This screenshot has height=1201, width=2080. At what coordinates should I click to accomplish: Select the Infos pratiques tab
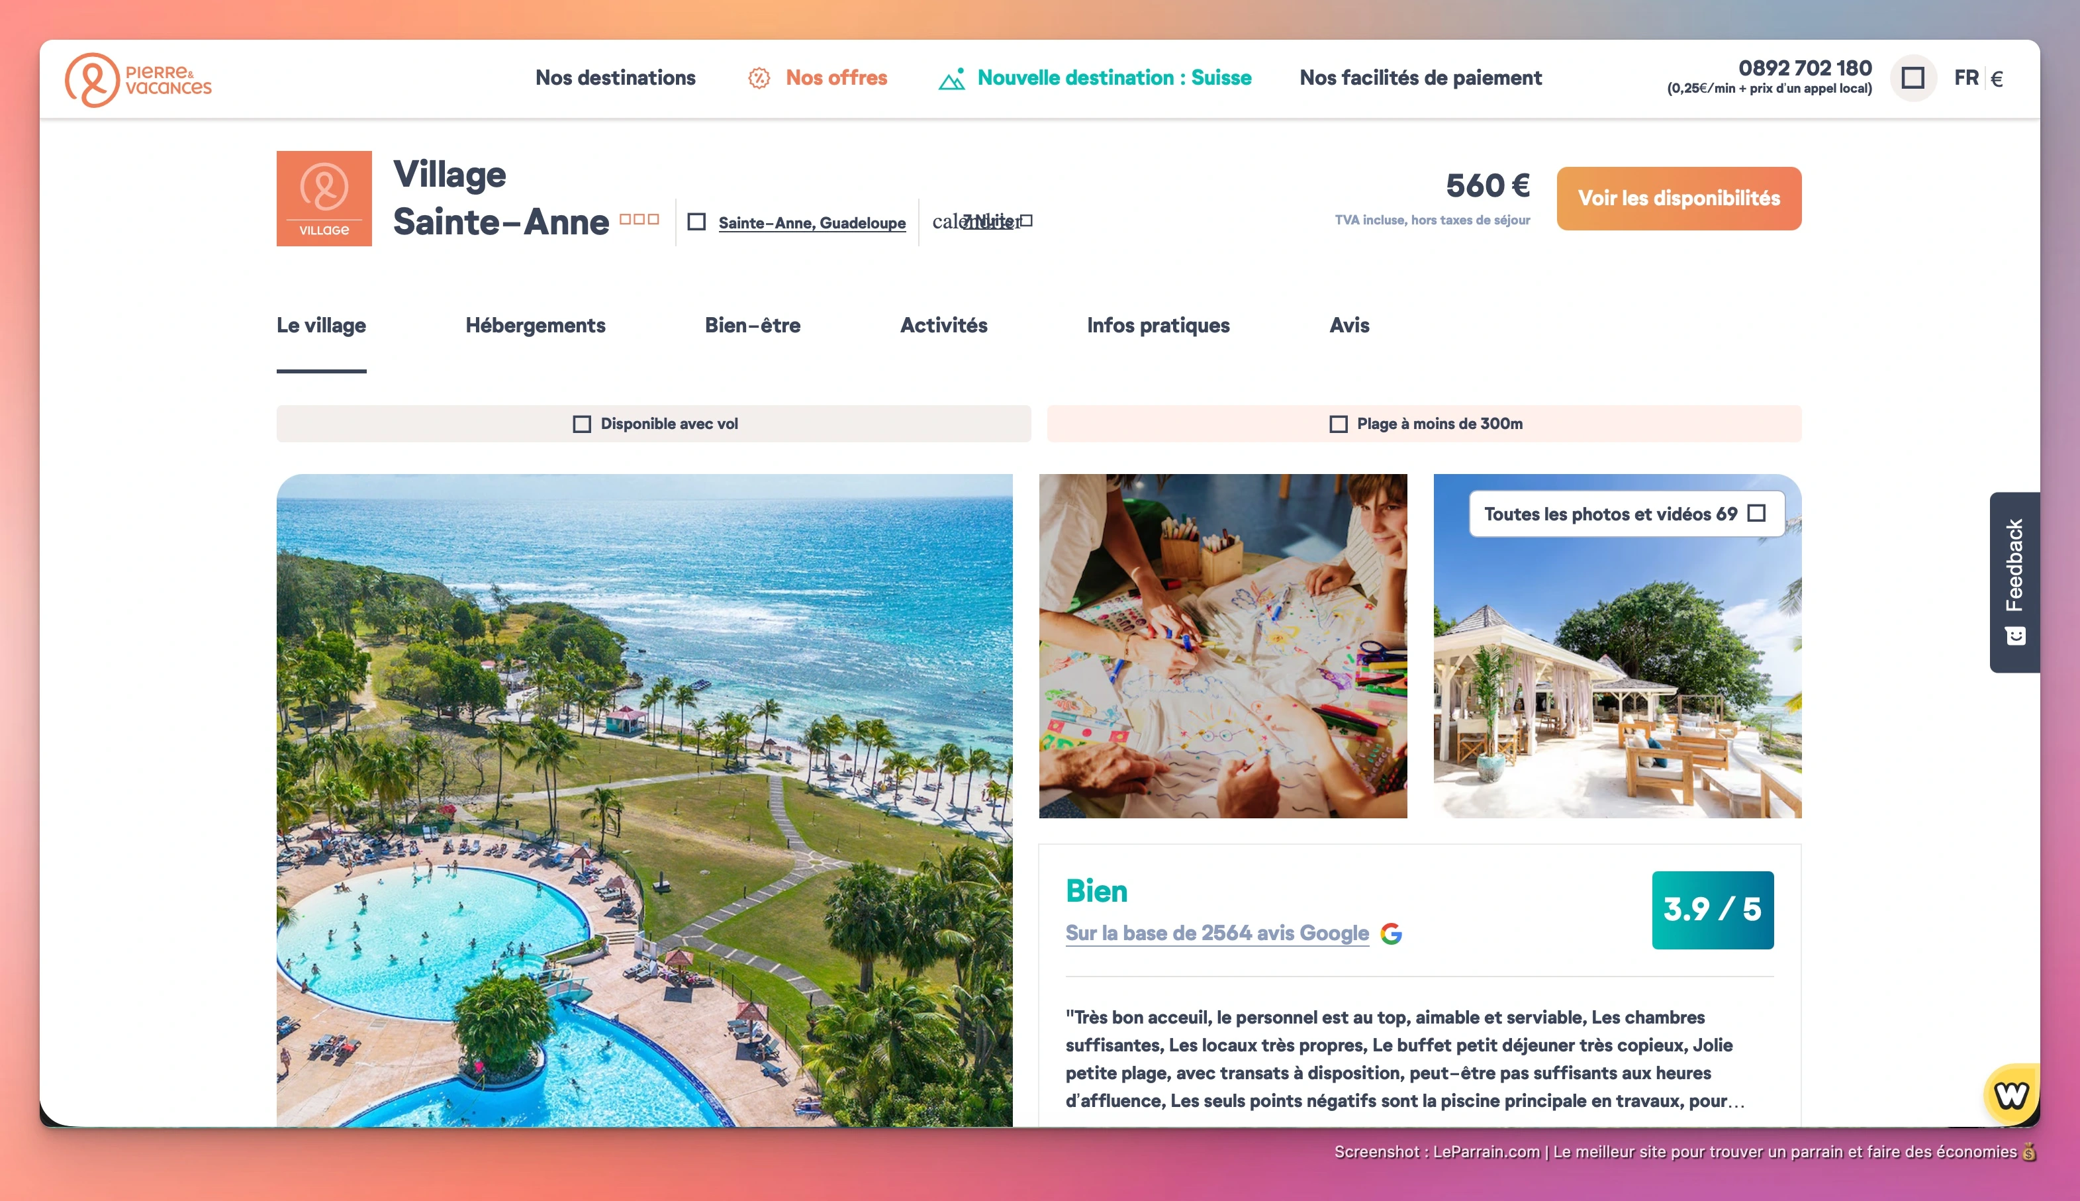click(1158, 325)
